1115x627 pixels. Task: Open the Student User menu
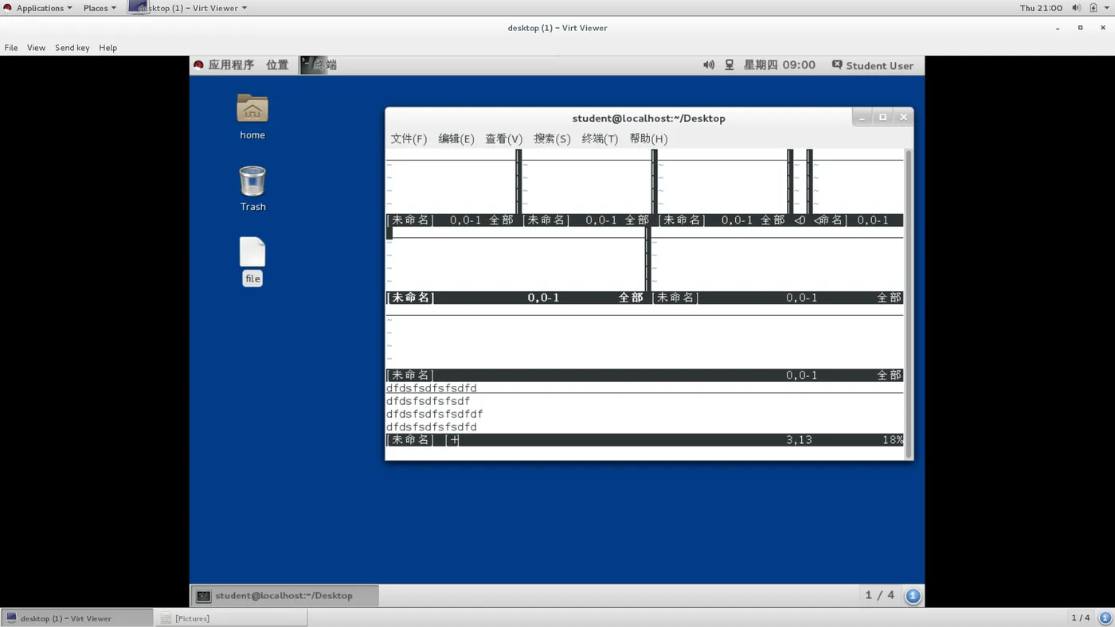873,65
